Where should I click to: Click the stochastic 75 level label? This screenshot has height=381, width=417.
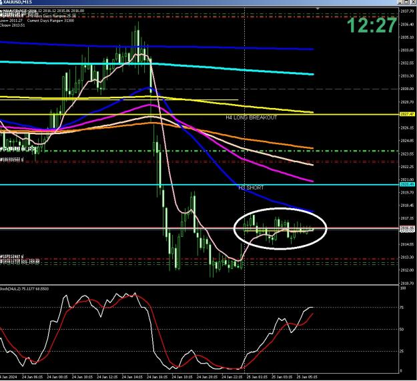tap(402, 308)
